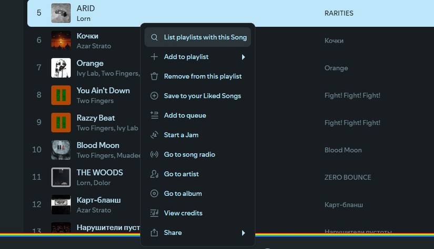Viewport: 434px width, 249px height.
Task: Open the Blood Moon album link
Action: (x=343, y=150)
